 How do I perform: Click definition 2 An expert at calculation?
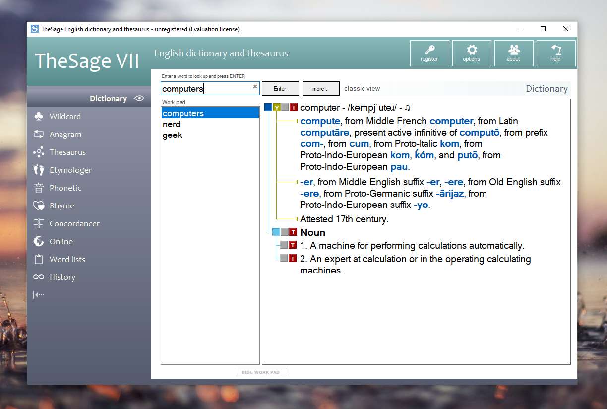tap(416, 265)
